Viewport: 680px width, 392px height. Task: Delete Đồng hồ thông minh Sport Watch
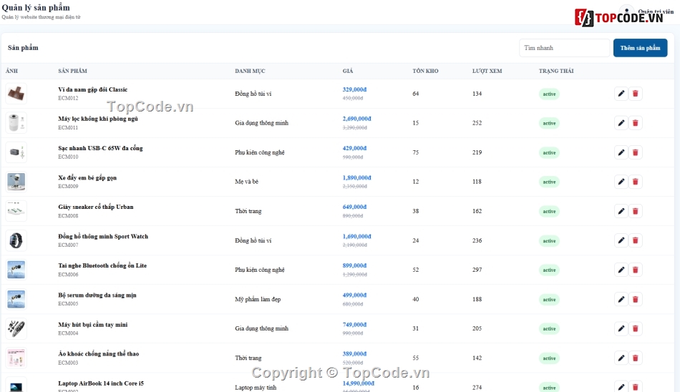click(x=636, y=240)
